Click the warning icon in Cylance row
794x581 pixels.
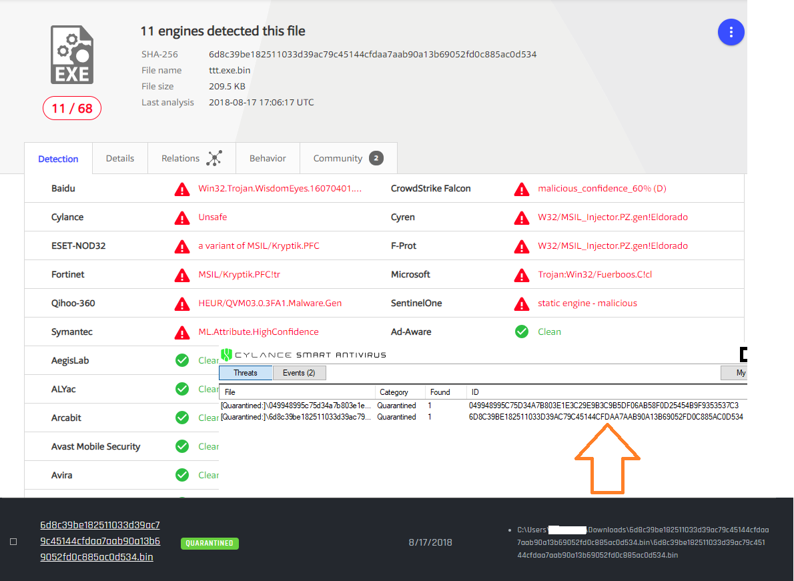181,218
